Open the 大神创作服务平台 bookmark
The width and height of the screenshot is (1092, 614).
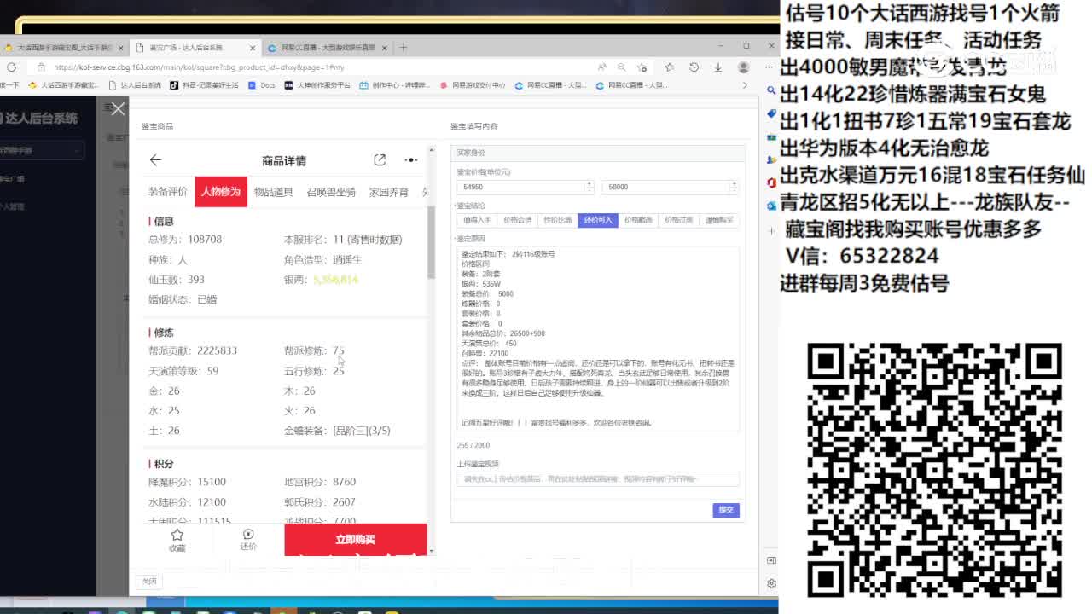point(317,85)
